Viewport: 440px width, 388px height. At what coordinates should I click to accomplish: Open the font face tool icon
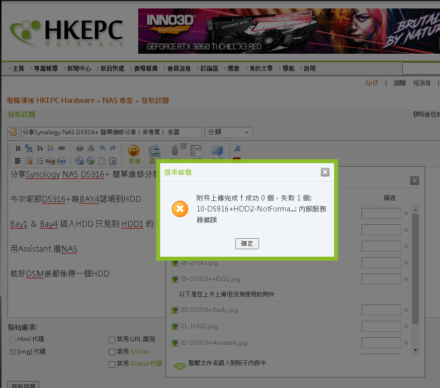pyautogui.click(x=29, y=148)
